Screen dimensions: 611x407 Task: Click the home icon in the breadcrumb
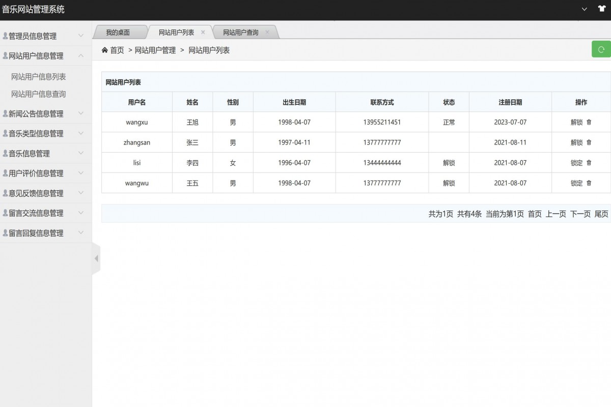(x=103, y=50)
